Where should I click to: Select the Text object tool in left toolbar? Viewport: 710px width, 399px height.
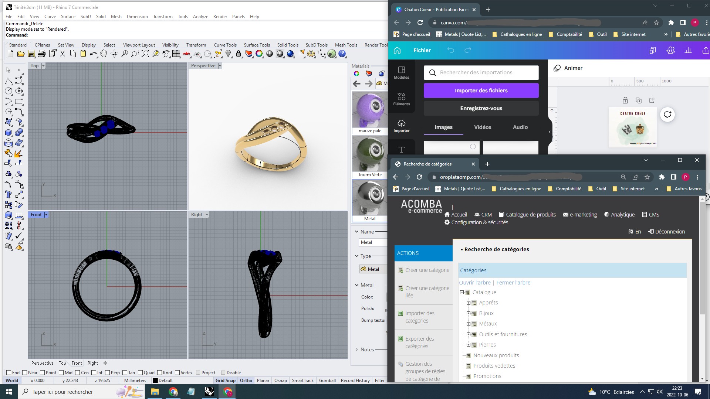tap(9, 194)
